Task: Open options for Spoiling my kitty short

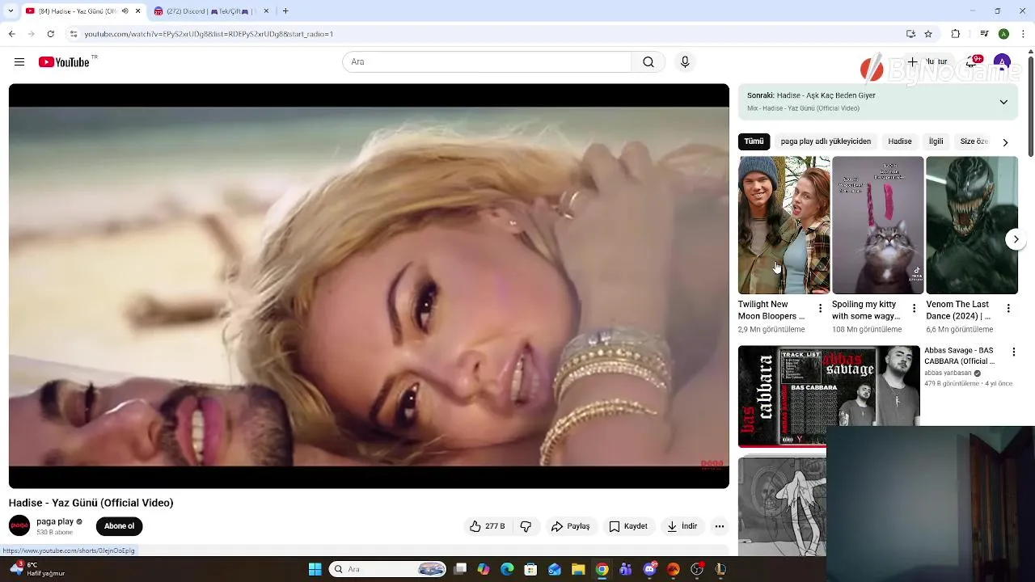Action: (x=915, y=309)
